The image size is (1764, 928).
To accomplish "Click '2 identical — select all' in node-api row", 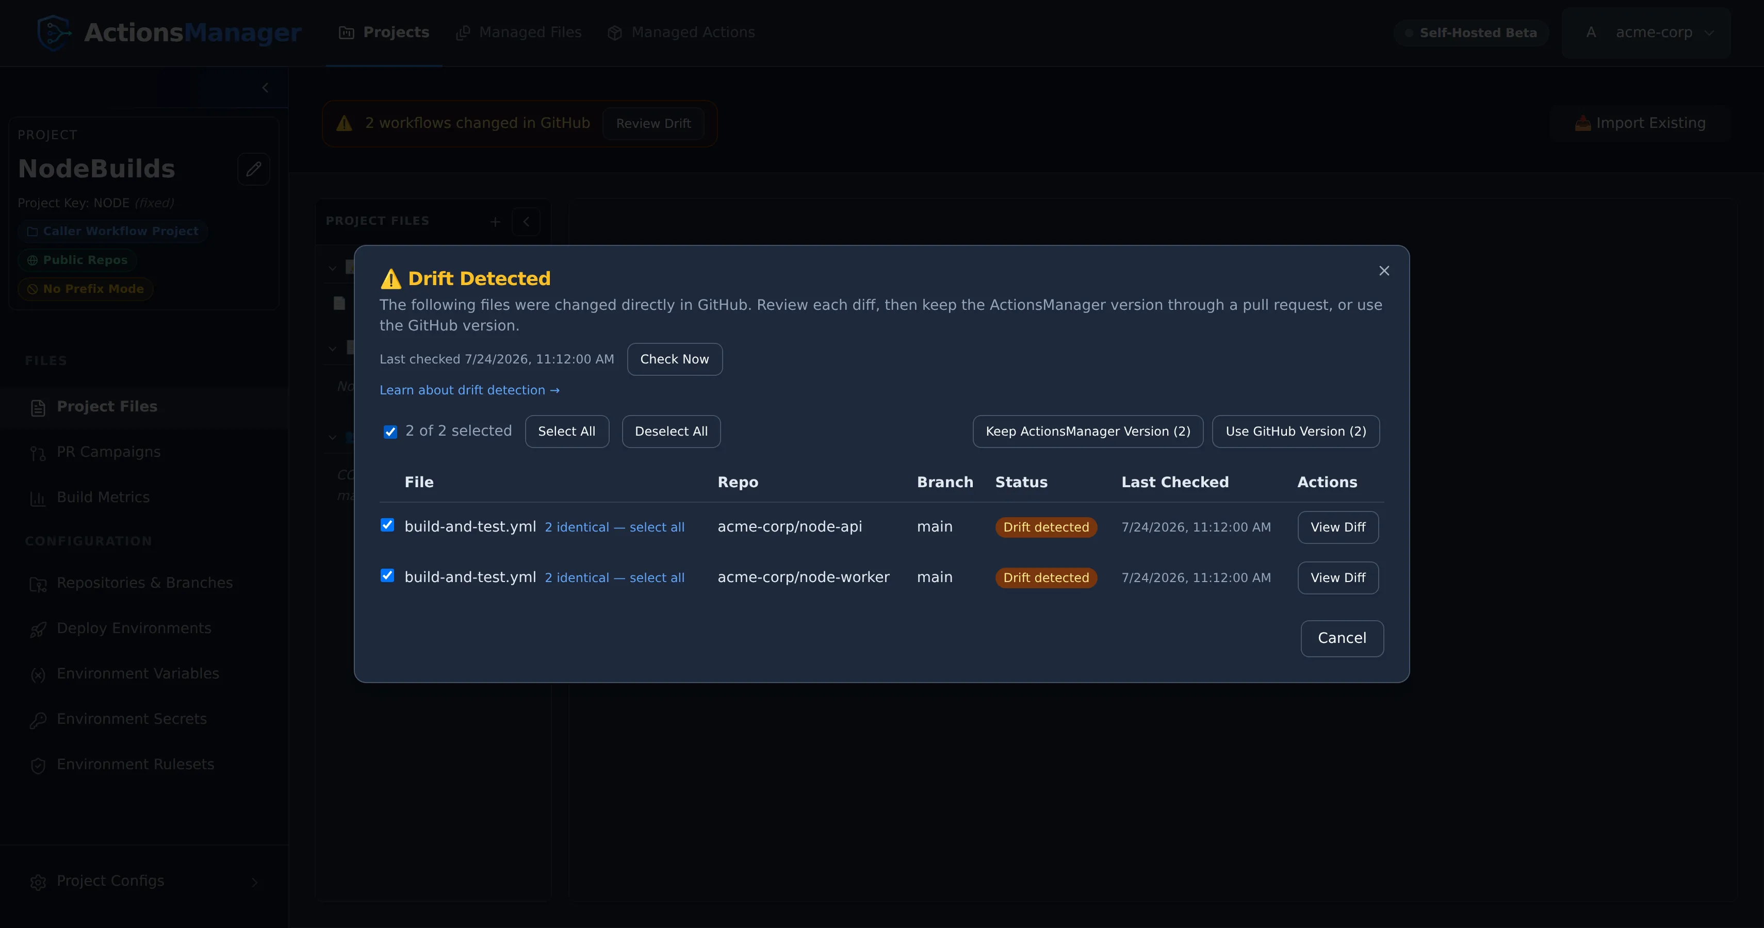I will 614,527.
